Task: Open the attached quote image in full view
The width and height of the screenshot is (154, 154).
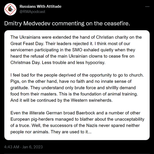Action: (77, 85)
